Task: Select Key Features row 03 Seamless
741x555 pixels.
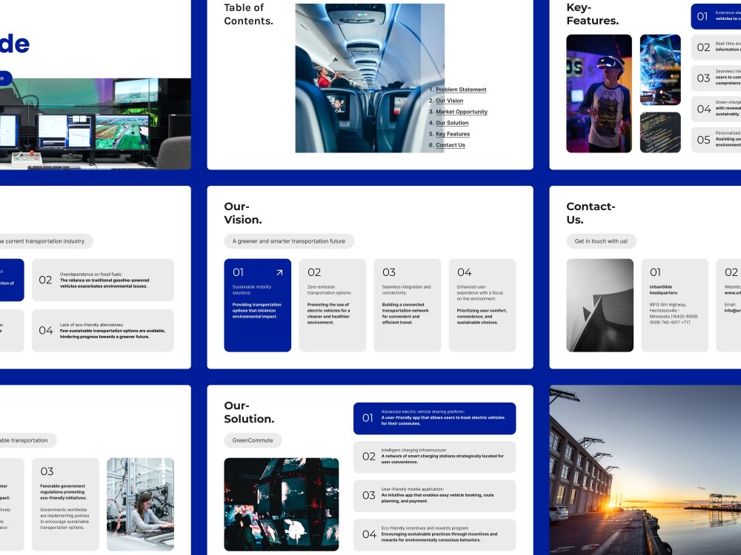Action: pyautogui.click(x=716, y=78)
